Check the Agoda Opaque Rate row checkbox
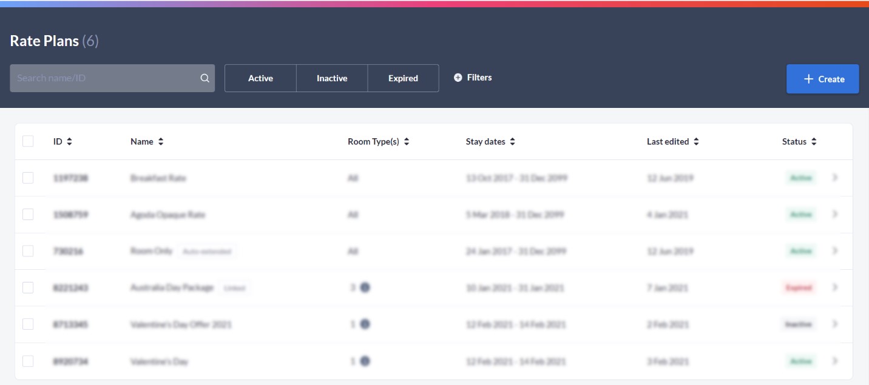The image size is (869, 385). point(28,214)
